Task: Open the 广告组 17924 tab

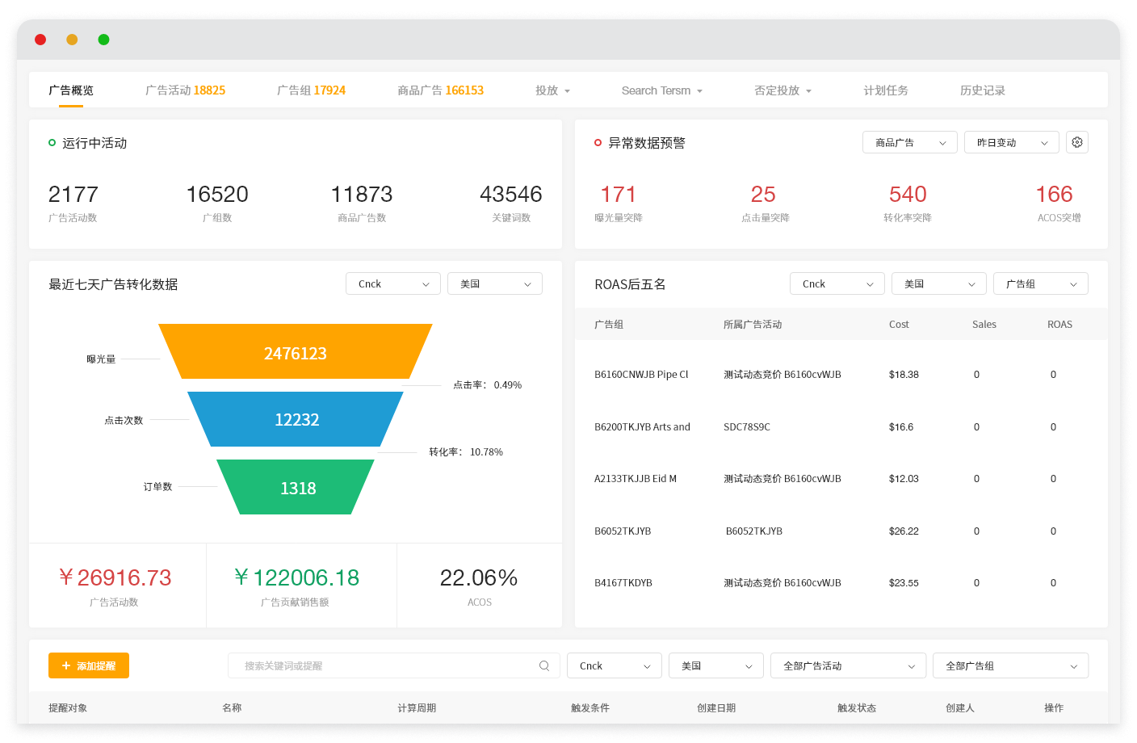Action: point(311,90)
